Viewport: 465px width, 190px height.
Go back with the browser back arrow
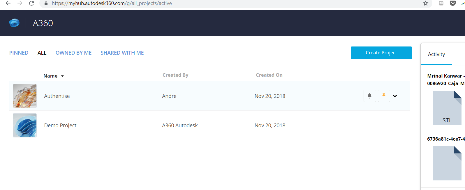click(8, 3)
